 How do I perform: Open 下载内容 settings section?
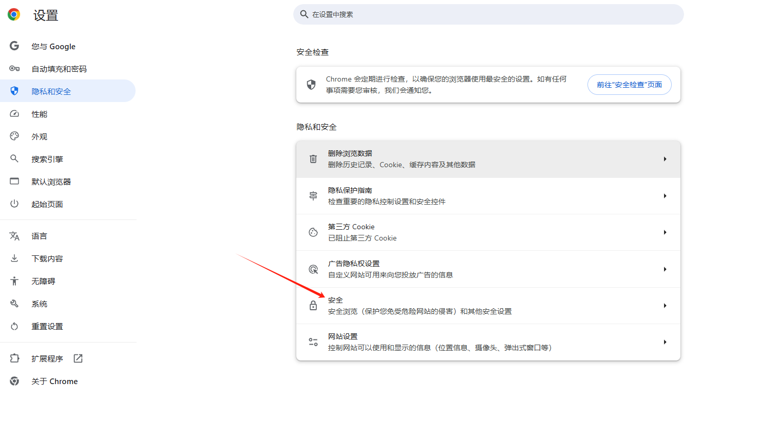[68, 258]
